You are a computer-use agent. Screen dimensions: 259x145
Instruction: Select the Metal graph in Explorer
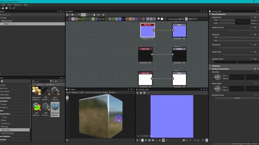click(x=32, y=24)
